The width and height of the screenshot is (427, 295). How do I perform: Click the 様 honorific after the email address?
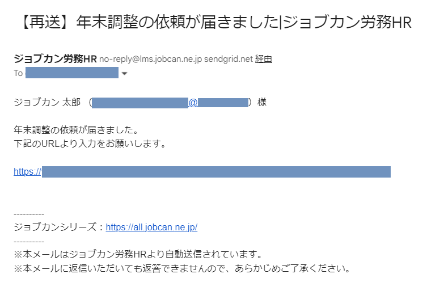[x=262, y=103]
